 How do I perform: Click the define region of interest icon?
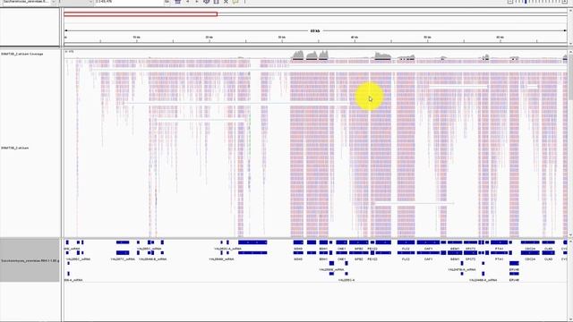click(216, 2)
